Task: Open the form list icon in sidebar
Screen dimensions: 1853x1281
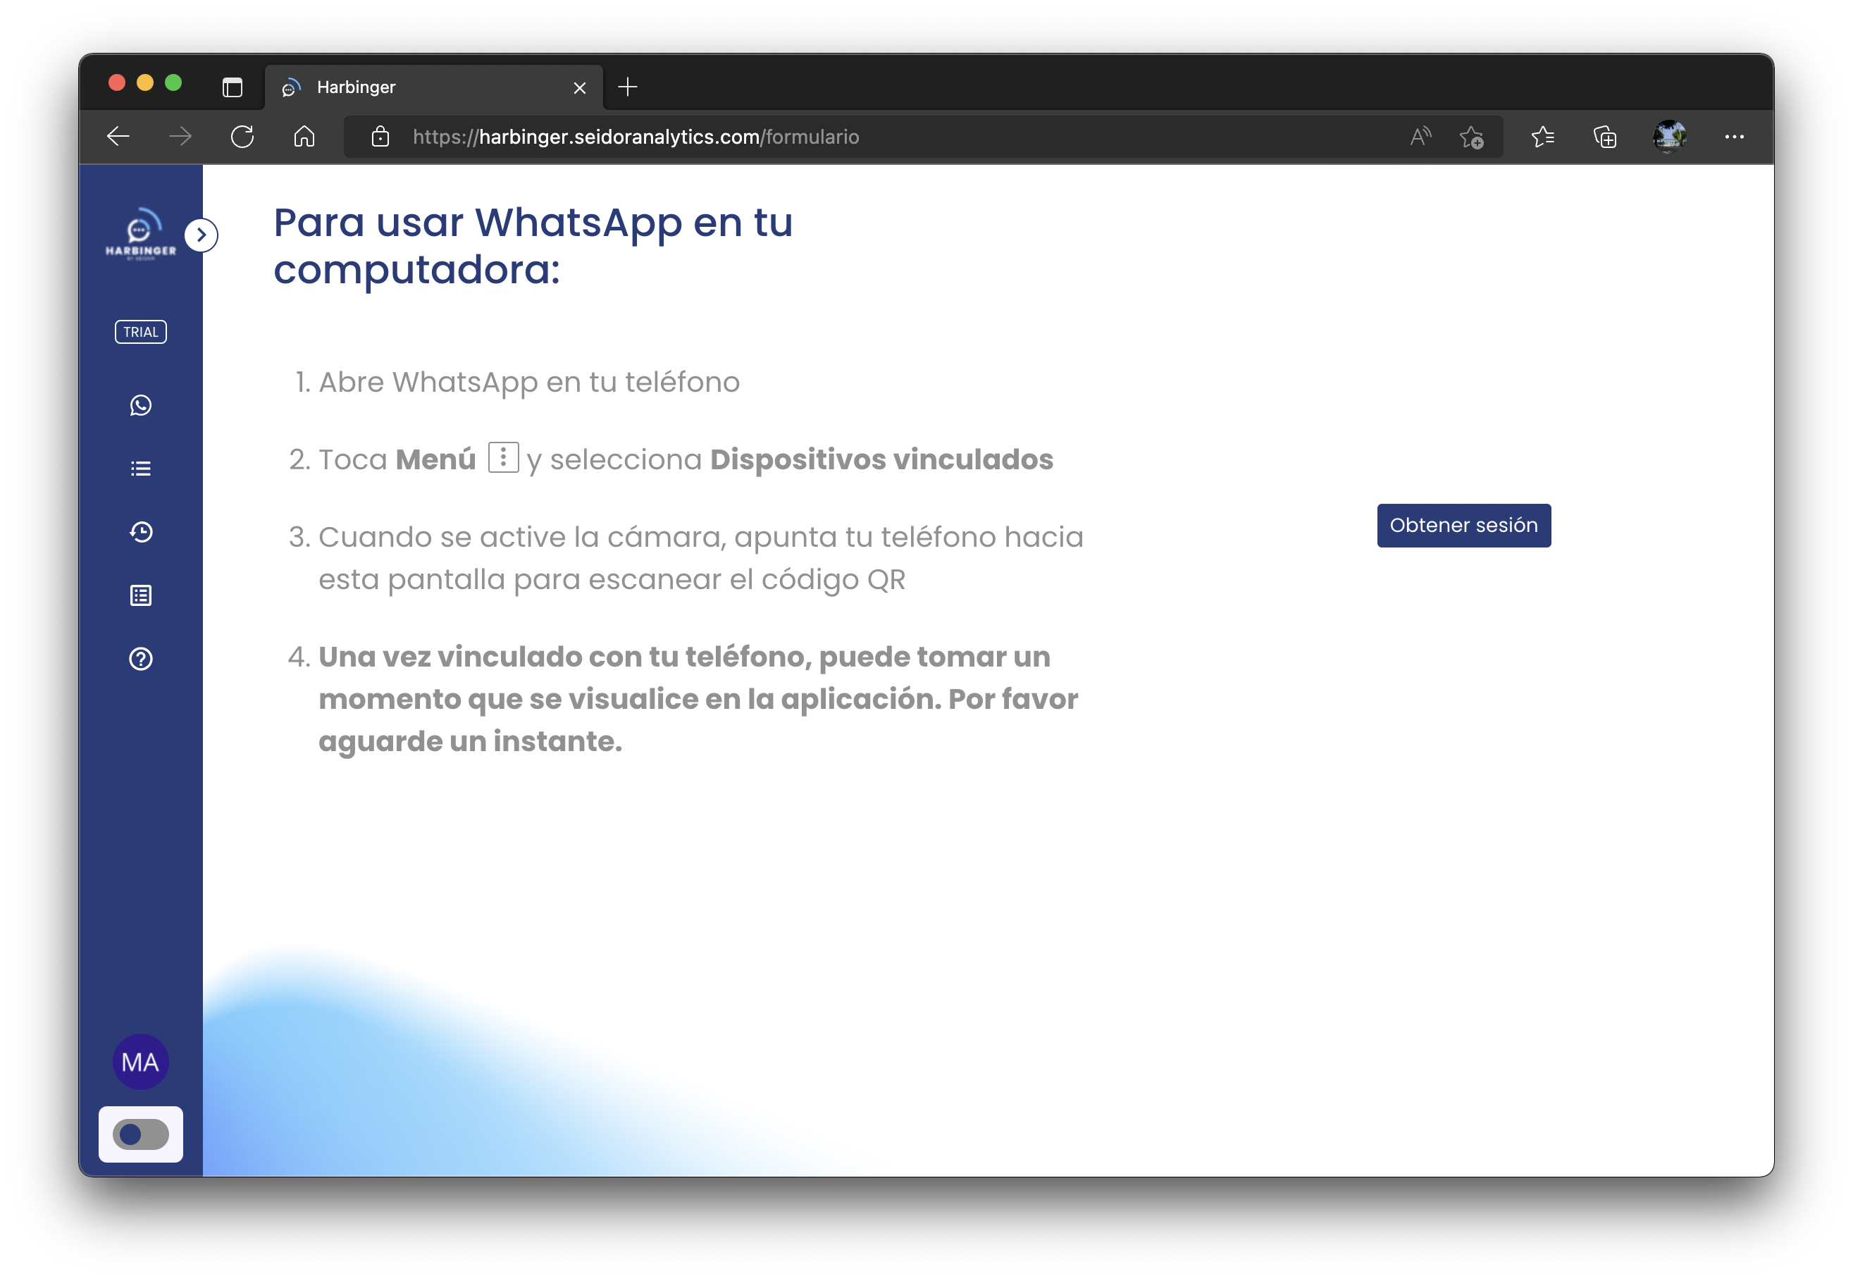Action: (140, 595)
